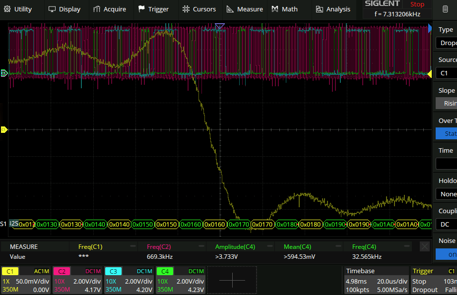Close the measurement panel with X
This screenshot has height=295, width=457.
(425, 246)
